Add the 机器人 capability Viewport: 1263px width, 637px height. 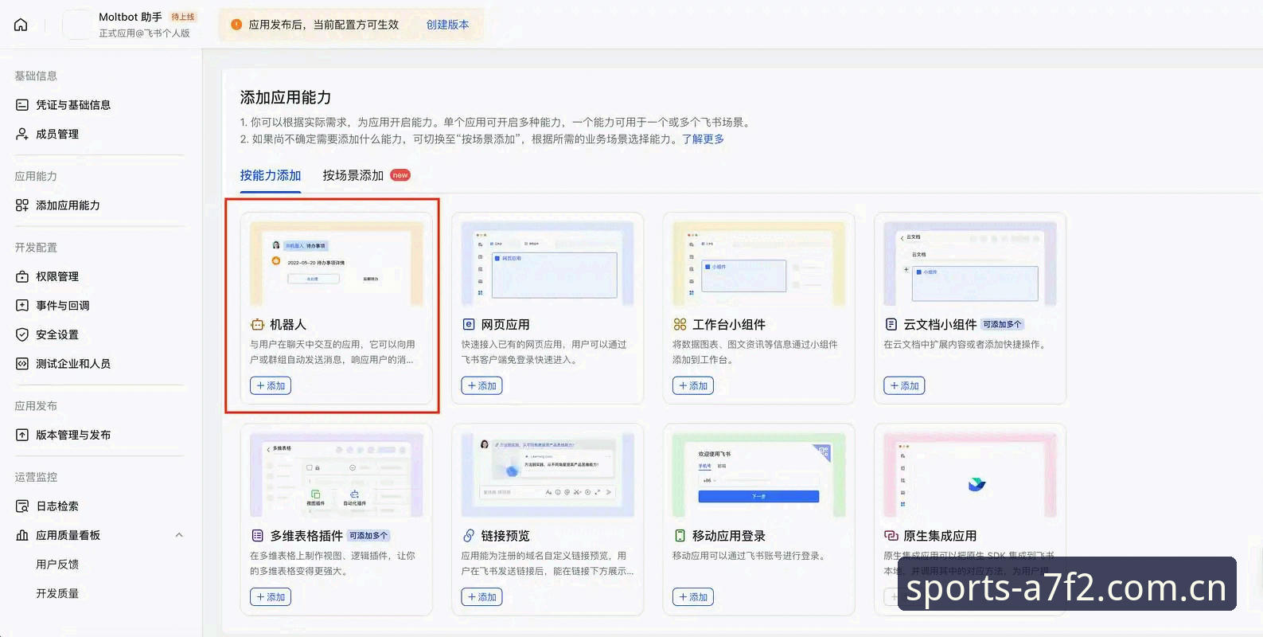271,386
